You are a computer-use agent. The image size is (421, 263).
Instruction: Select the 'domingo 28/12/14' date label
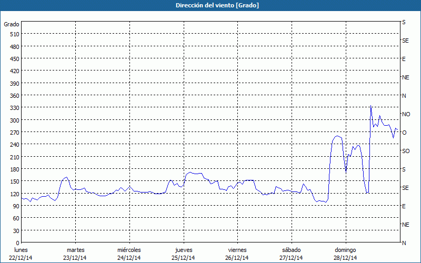tap(345, 254)
